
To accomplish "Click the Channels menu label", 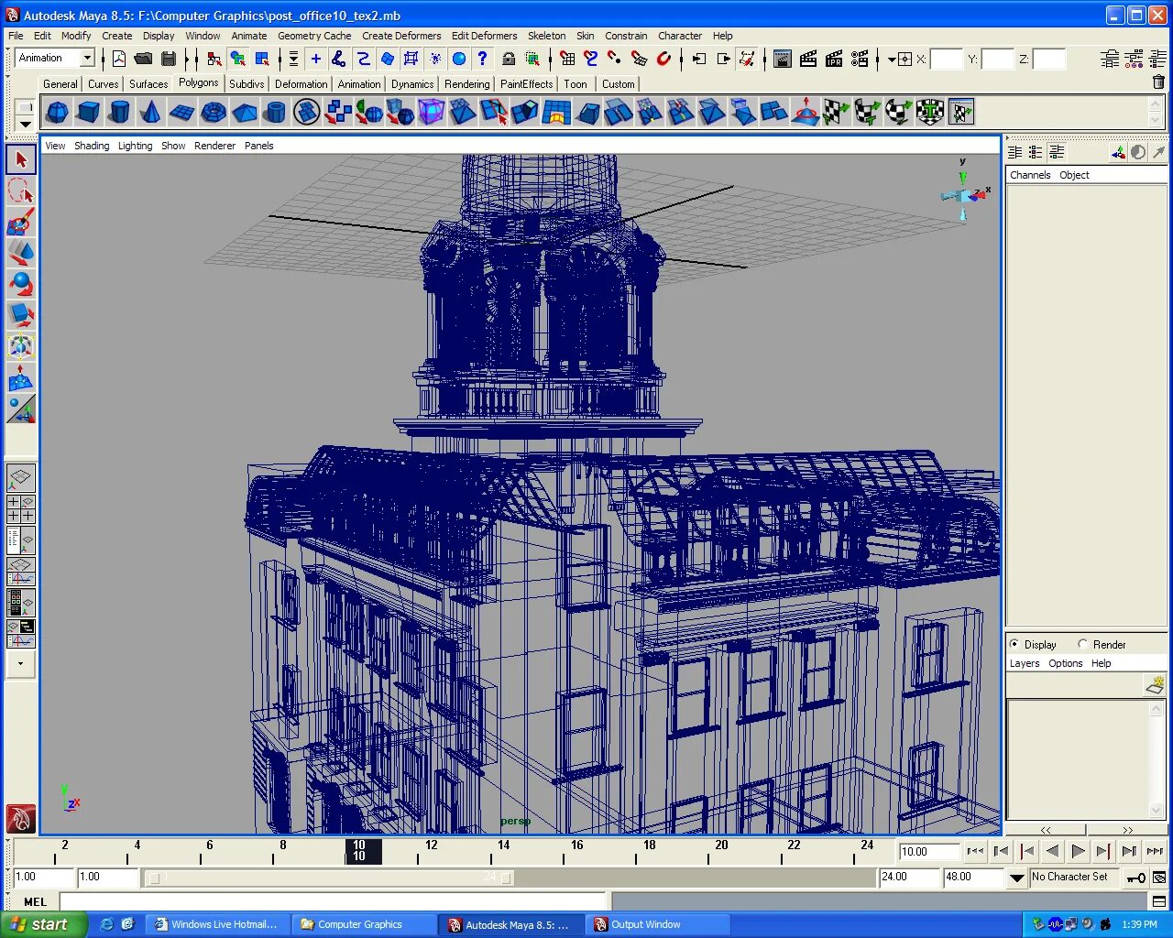I will [1030, 175].
